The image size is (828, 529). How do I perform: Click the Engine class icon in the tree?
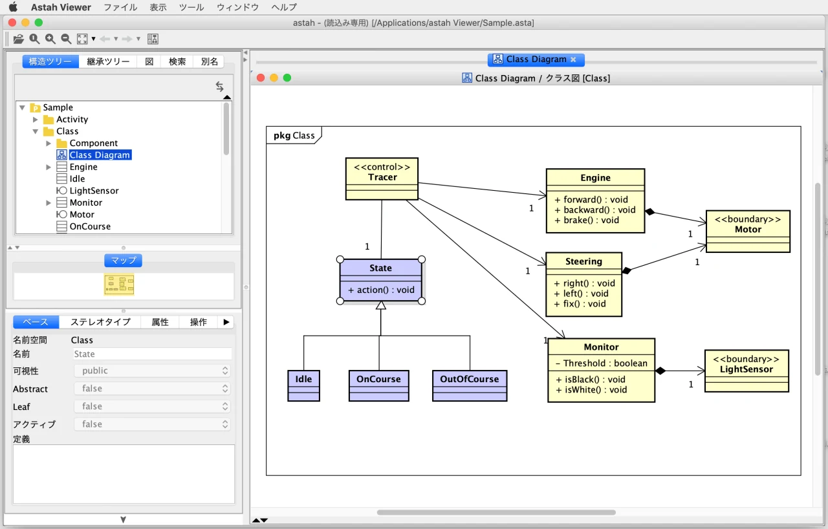tap(62, 167)
